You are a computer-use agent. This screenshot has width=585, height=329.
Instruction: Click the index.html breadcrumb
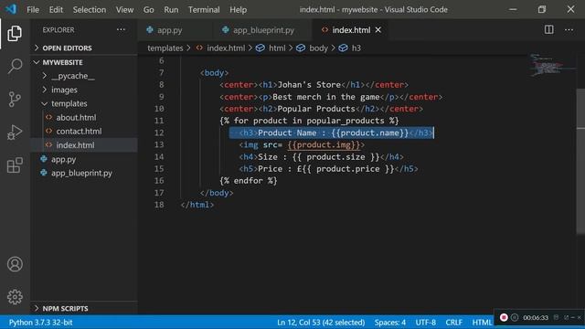pyautogui.click(x=226, y=48)
